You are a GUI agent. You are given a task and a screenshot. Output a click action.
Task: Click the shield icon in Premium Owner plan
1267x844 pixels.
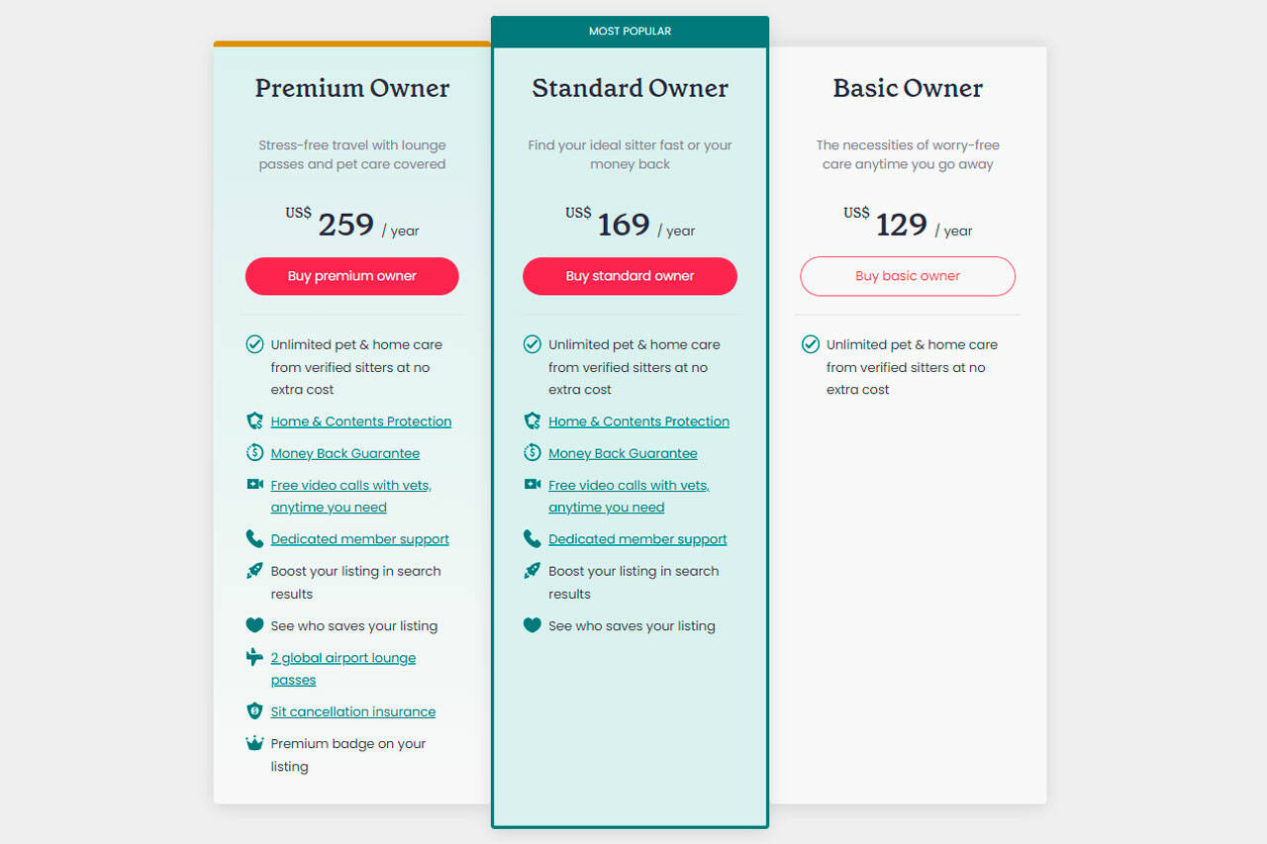point(254,421)
